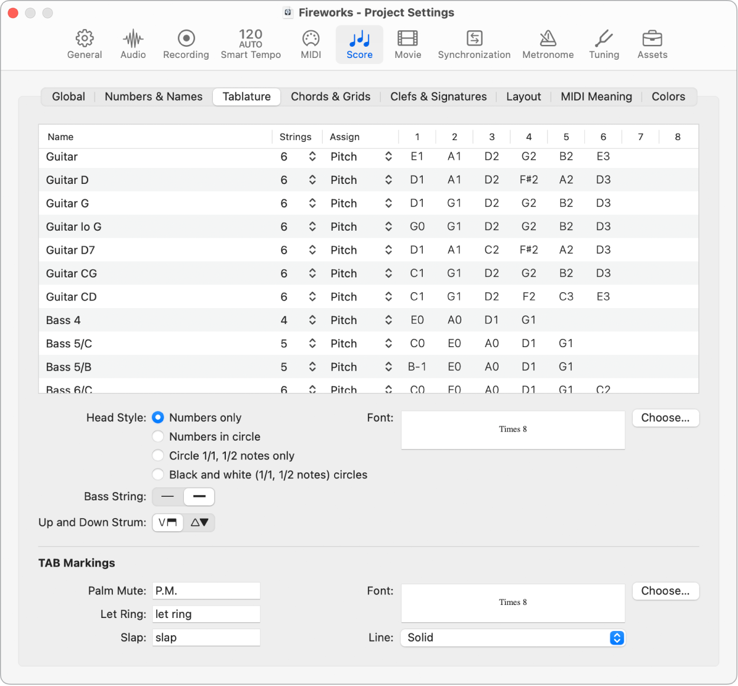Choose Black and white circles head style
Screen dimensions: 738x686
point(158,474)
